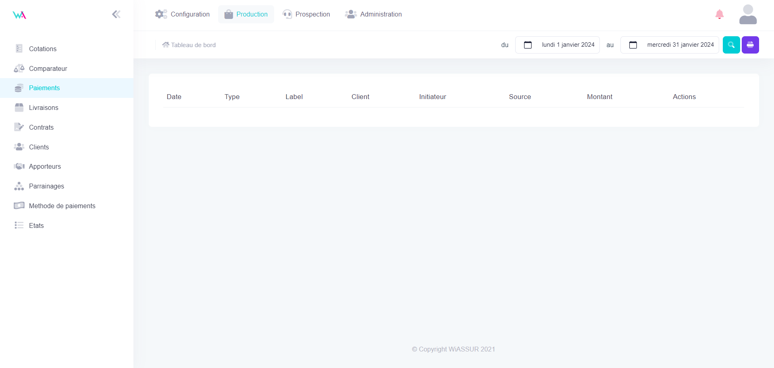Open the user profile avatar

coord(748,14)
